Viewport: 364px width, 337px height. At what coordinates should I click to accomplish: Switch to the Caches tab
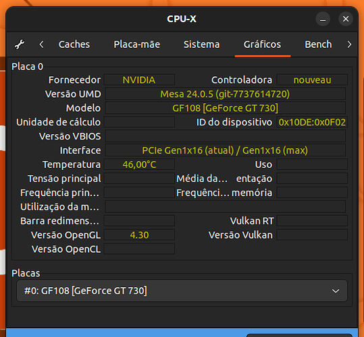[74, 44]
